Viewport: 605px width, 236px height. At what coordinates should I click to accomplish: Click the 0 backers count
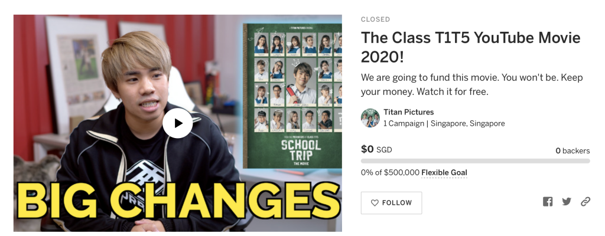point(572,150)
